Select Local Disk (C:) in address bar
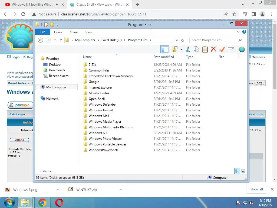 click(x=111, y=40)
